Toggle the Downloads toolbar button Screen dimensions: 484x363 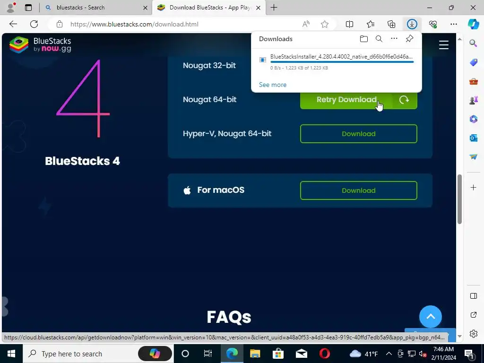point(412,24)
